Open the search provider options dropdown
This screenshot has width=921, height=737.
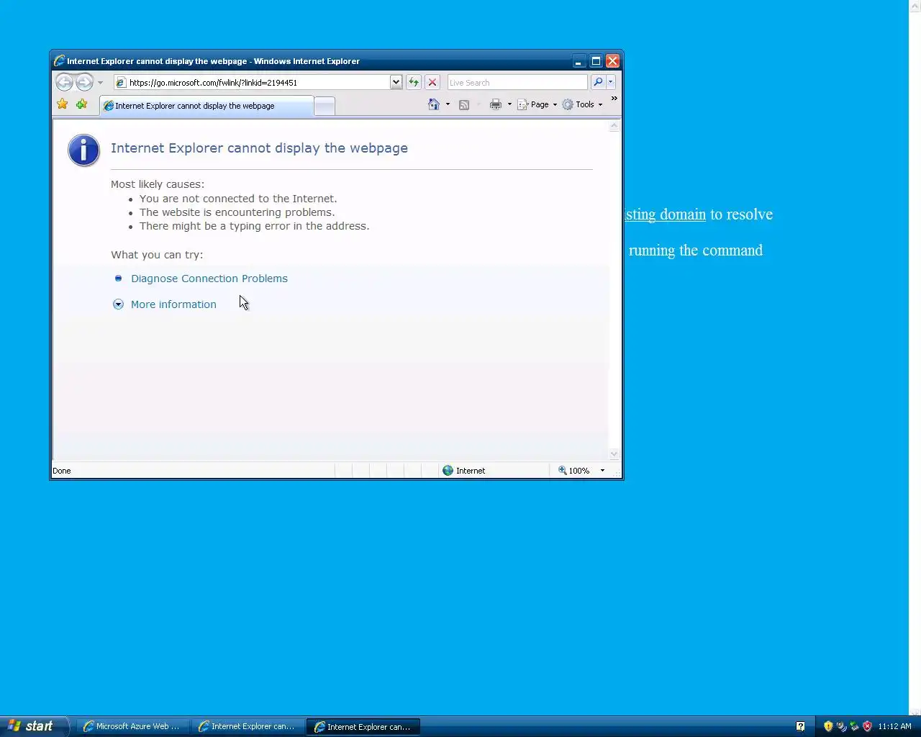coord(611,83)
